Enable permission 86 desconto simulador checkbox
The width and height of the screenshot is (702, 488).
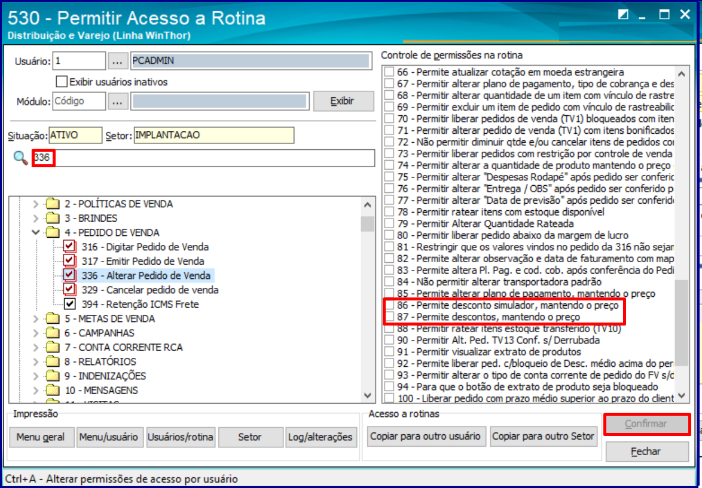(389, 305)
